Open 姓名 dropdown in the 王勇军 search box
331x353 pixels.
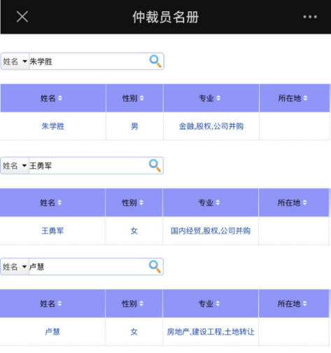[15, 166]
